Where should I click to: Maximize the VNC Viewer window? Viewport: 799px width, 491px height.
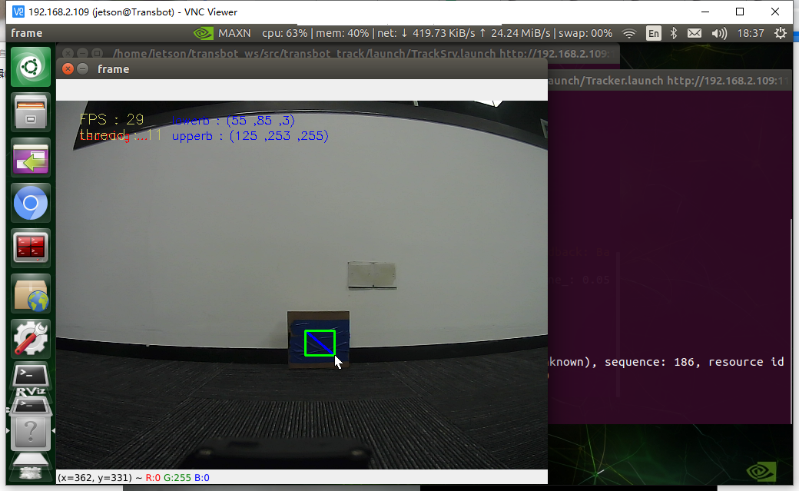(740, 12)
